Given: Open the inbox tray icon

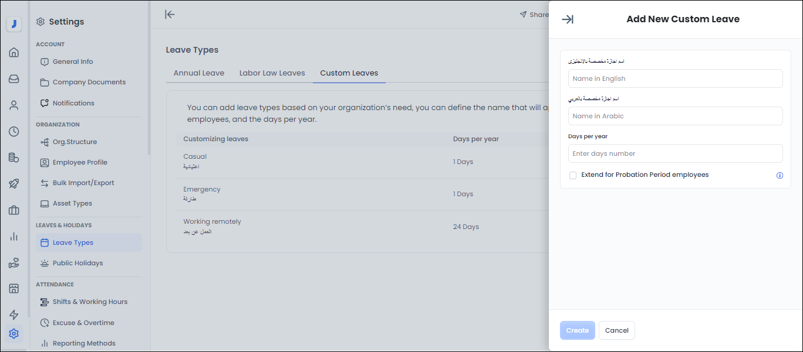Looking at the screenshot, I should pos(14,79).
